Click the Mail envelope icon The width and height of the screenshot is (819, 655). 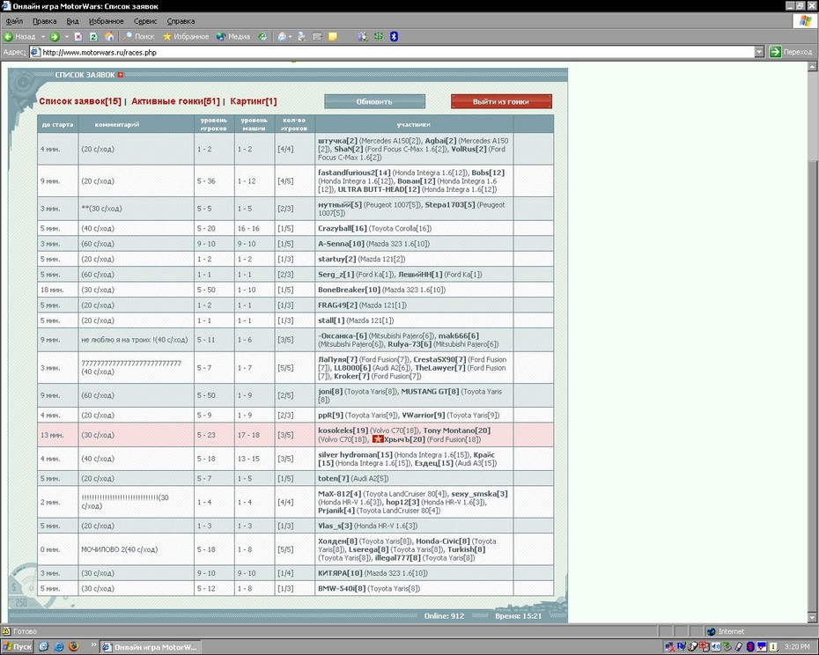tap(282, 37)
